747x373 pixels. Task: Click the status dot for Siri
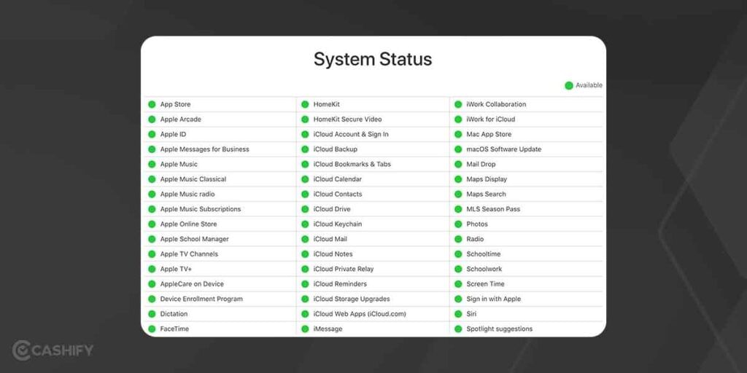tap(458, 314)
